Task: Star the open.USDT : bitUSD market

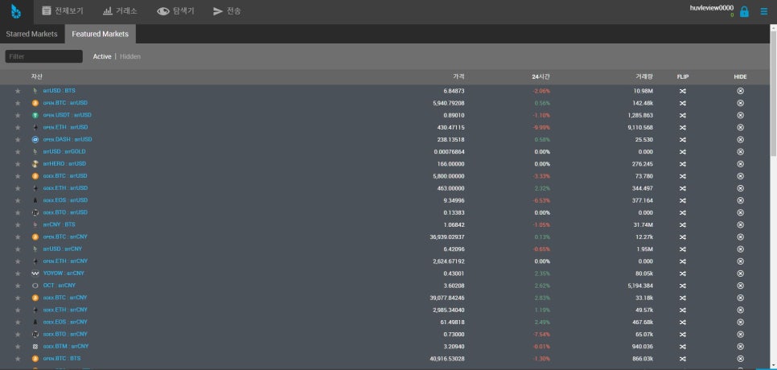Action: click(18, 115)
